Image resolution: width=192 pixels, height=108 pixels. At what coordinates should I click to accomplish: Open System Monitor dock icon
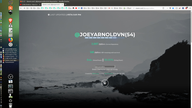point(10,86)
